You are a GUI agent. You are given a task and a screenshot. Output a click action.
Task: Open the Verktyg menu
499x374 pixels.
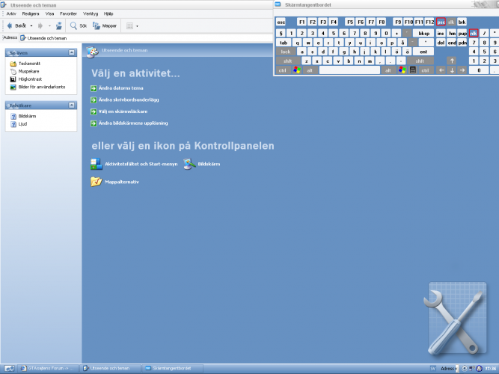91,13
